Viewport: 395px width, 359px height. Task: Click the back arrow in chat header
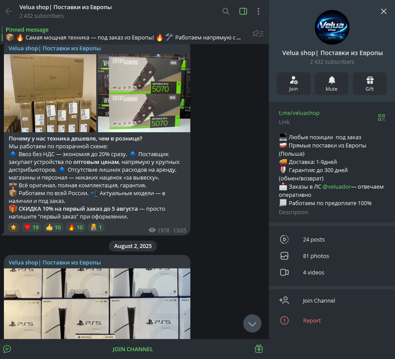point(9,11)
